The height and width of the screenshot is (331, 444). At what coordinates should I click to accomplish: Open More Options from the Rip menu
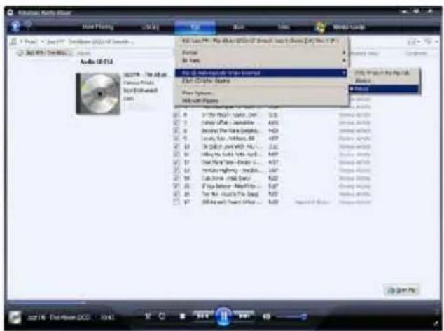pos(261,93)
